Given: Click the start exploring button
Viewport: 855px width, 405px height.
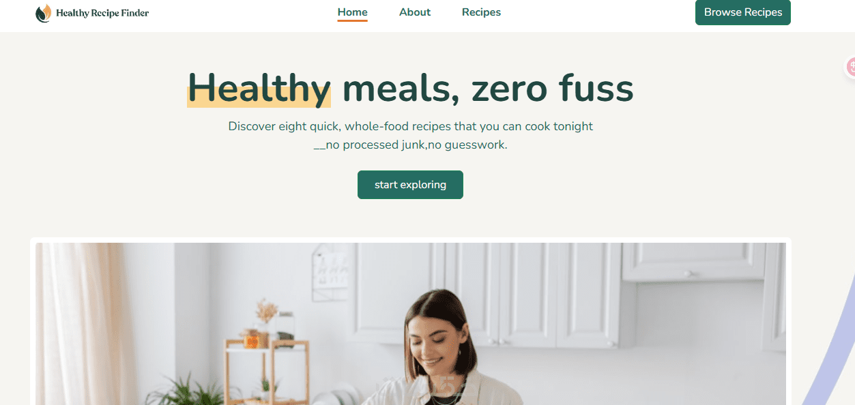Looking at the screenshot, I should click(410, 185).
